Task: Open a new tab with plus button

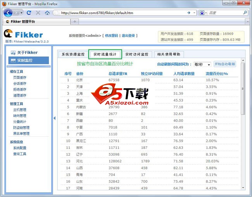Action: click(75, 21)
